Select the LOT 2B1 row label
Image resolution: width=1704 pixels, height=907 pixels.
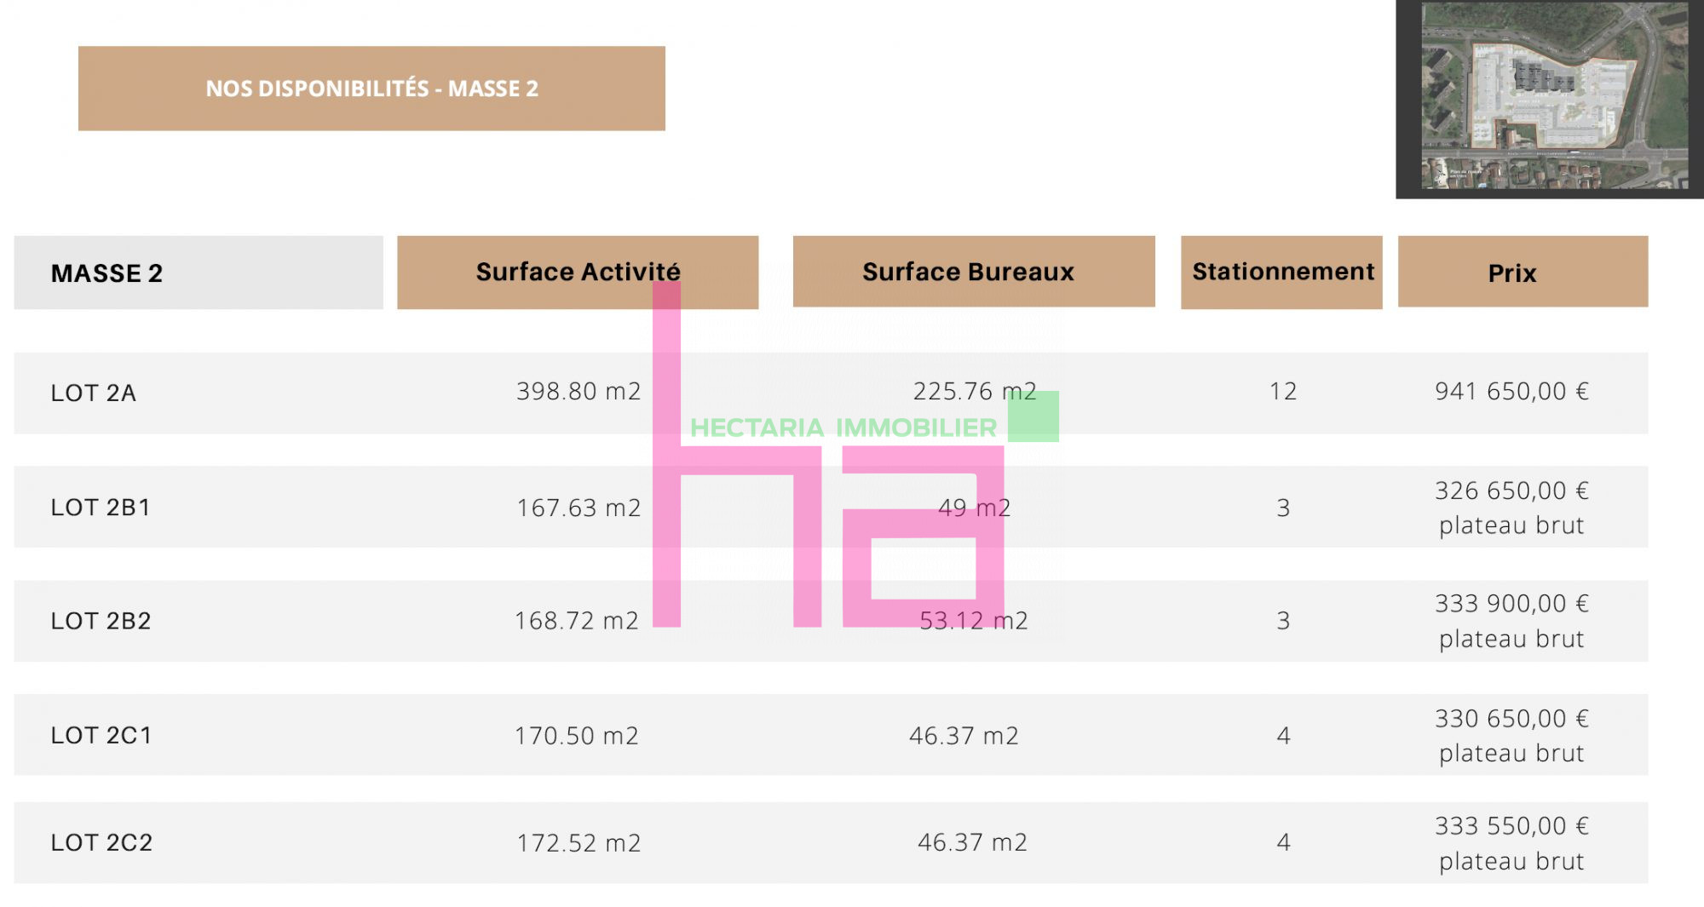[x=101, y=508]
